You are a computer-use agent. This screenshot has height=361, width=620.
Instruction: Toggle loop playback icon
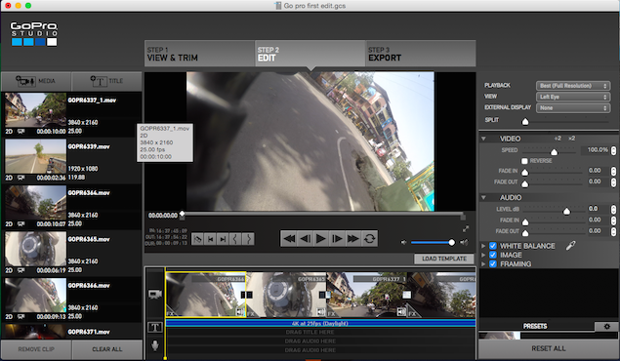pyautogui.click(x=369, y=239)
